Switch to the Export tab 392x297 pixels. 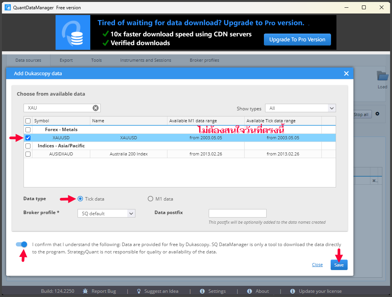66,60
